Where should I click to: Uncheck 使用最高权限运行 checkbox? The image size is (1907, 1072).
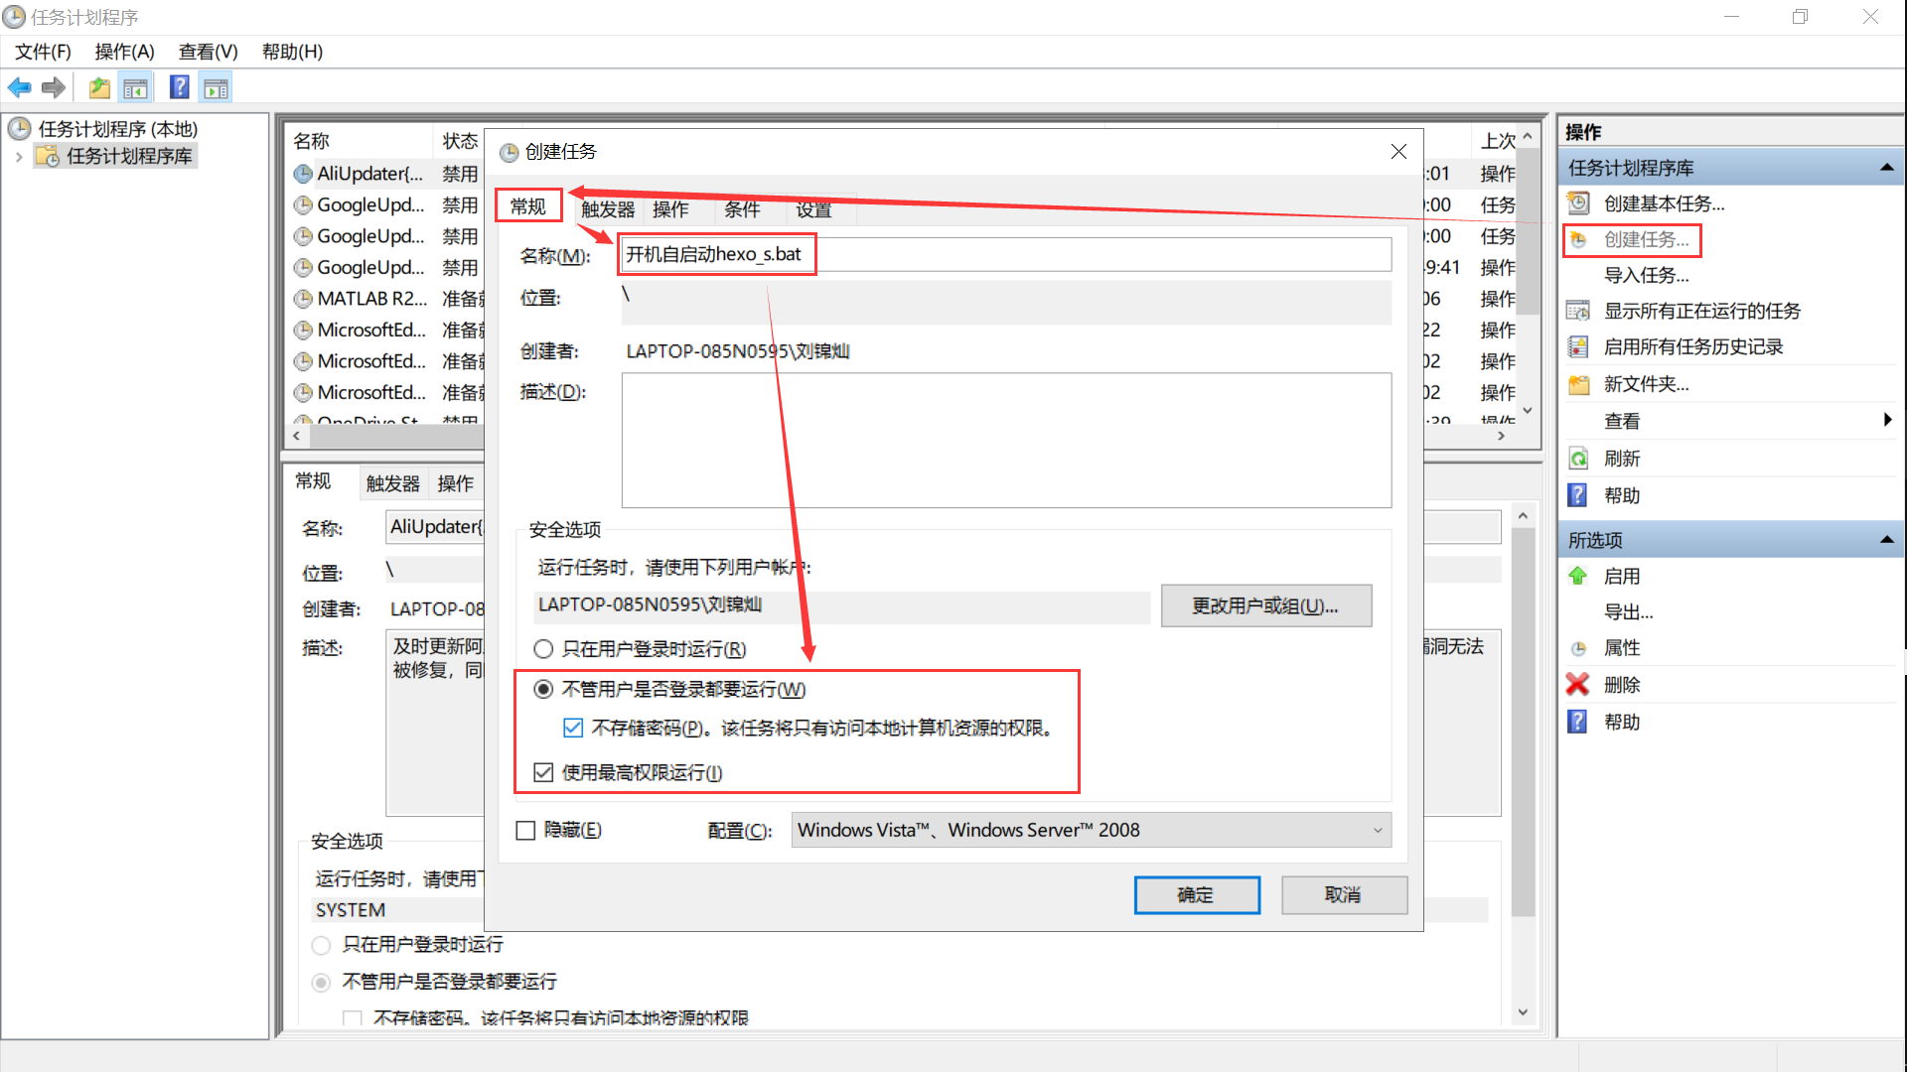(543, 772)
